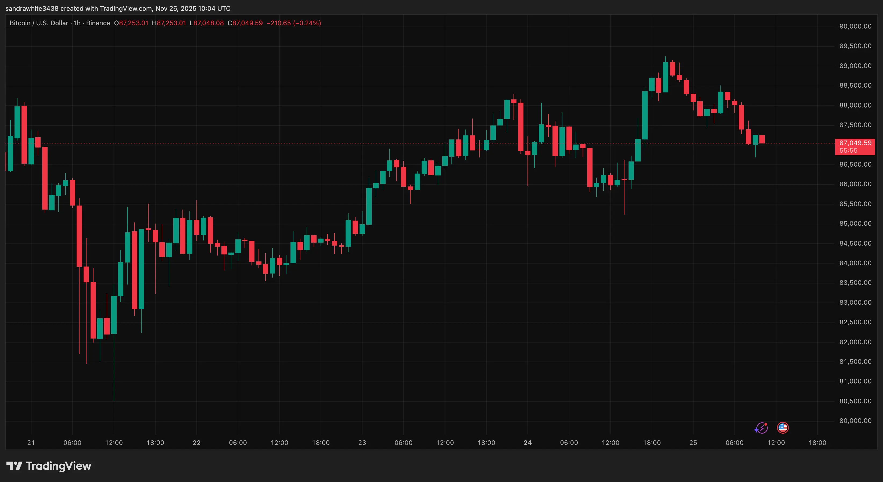
Task: Click the bold 24 date on time axis
Action: (x=528, y=443)
